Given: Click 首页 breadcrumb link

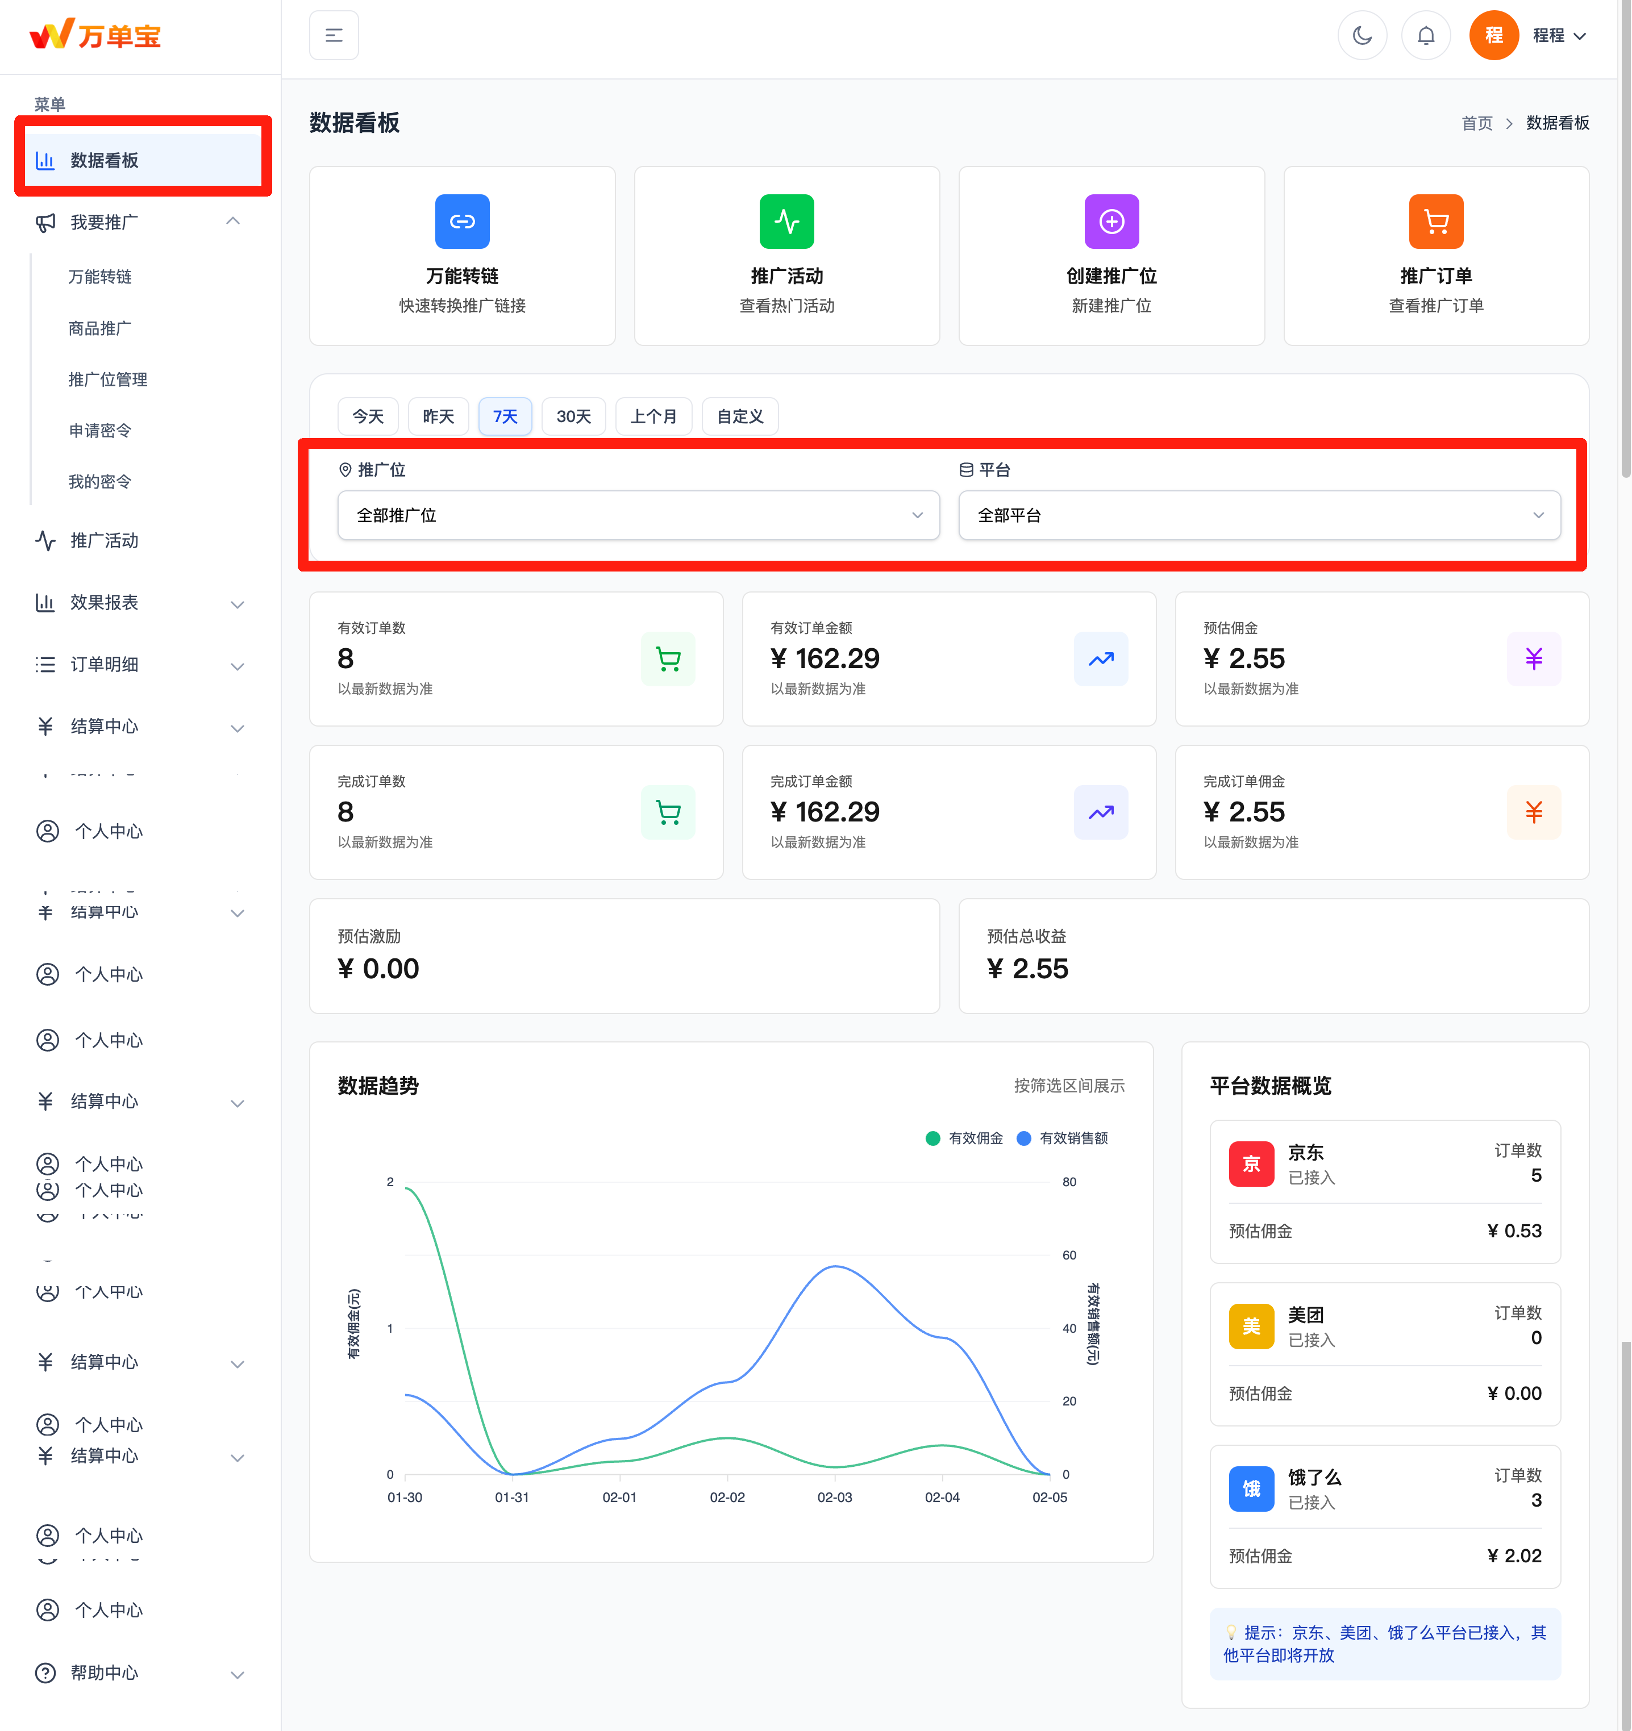Looking at the screenshot, I should point(1476,123).
